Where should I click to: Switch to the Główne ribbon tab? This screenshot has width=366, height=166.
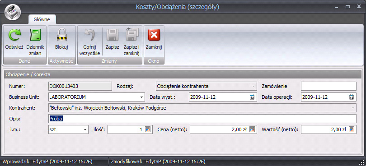pos(42,19)
